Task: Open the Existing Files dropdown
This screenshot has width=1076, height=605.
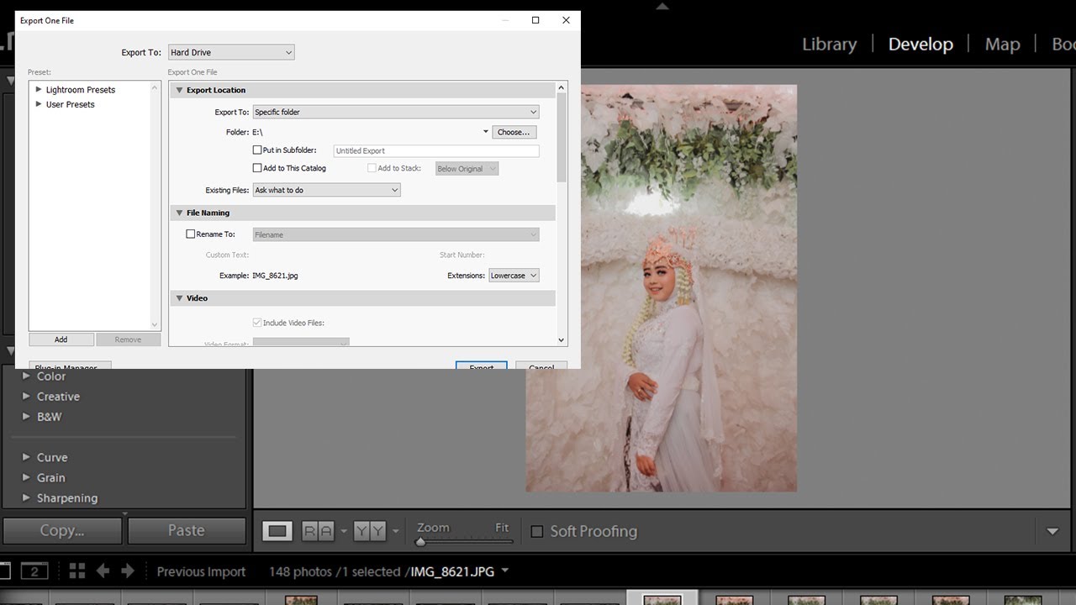Action: click(327, 190)
